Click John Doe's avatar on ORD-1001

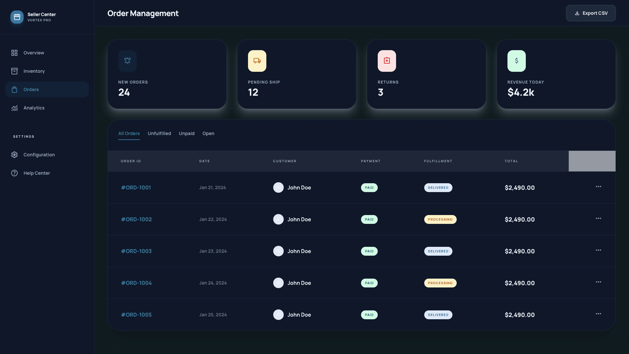coord(278,187)
